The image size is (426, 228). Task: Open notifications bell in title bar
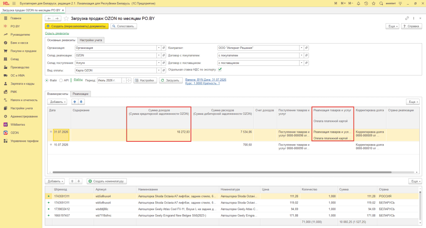click(x=358, y=3)
